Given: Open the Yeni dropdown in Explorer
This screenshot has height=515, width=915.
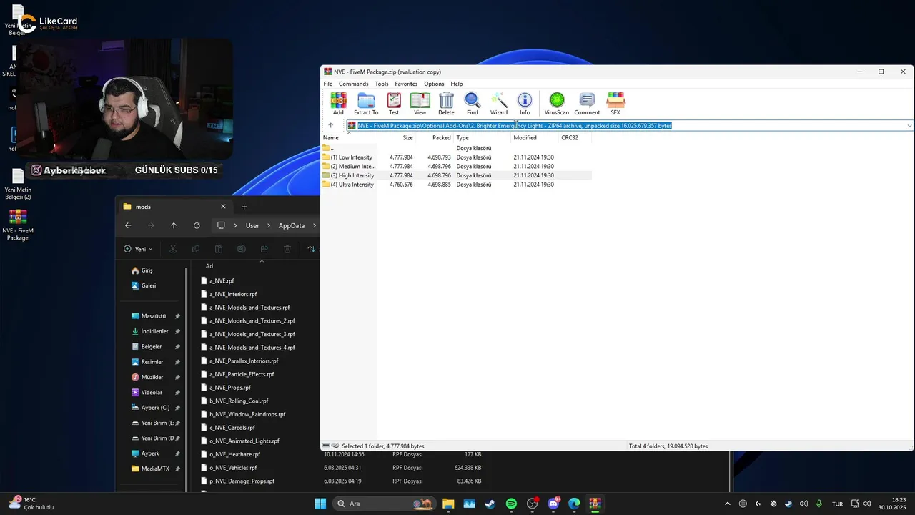Looking at the screenshot, I should click(x=138, y=249).
